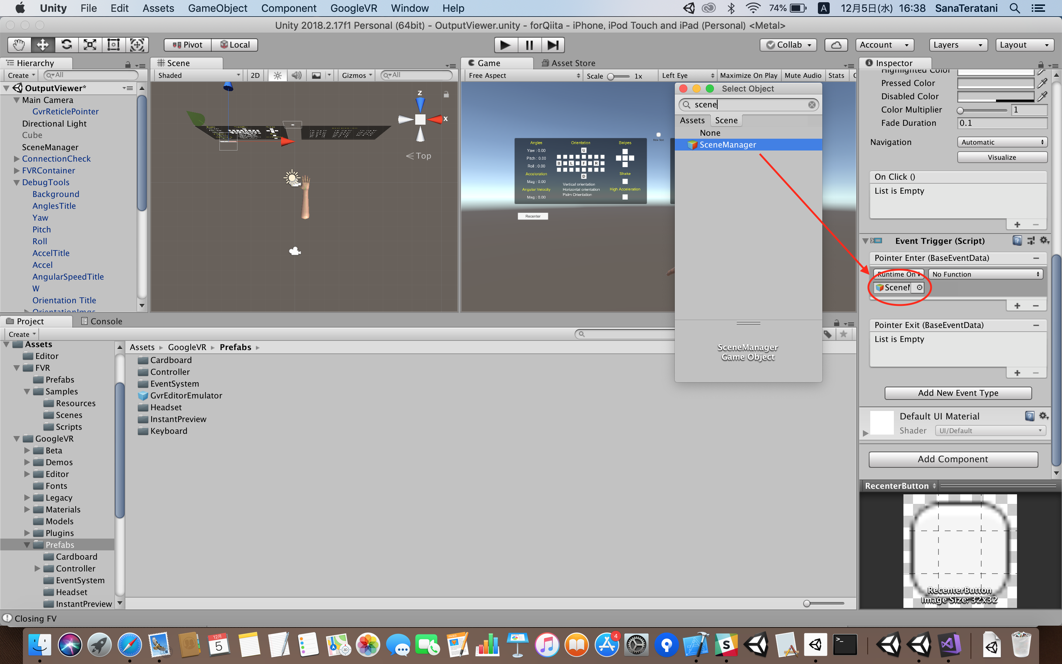Image resolution: width=1062 pixels, height=664 pixels.
Task: Click the Step frame button
Action: click(552, 45)
